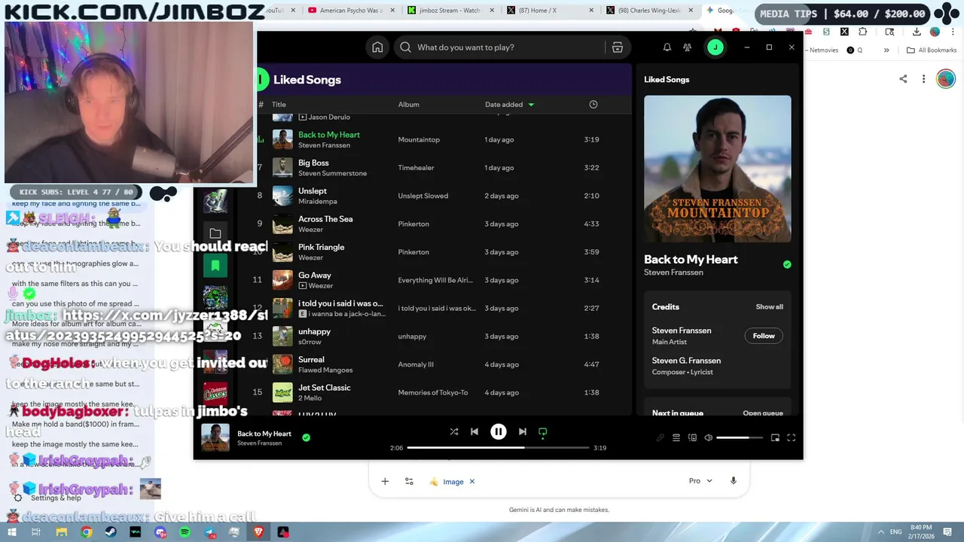Enter Spotify full screen mode

[x=792, y=438]
